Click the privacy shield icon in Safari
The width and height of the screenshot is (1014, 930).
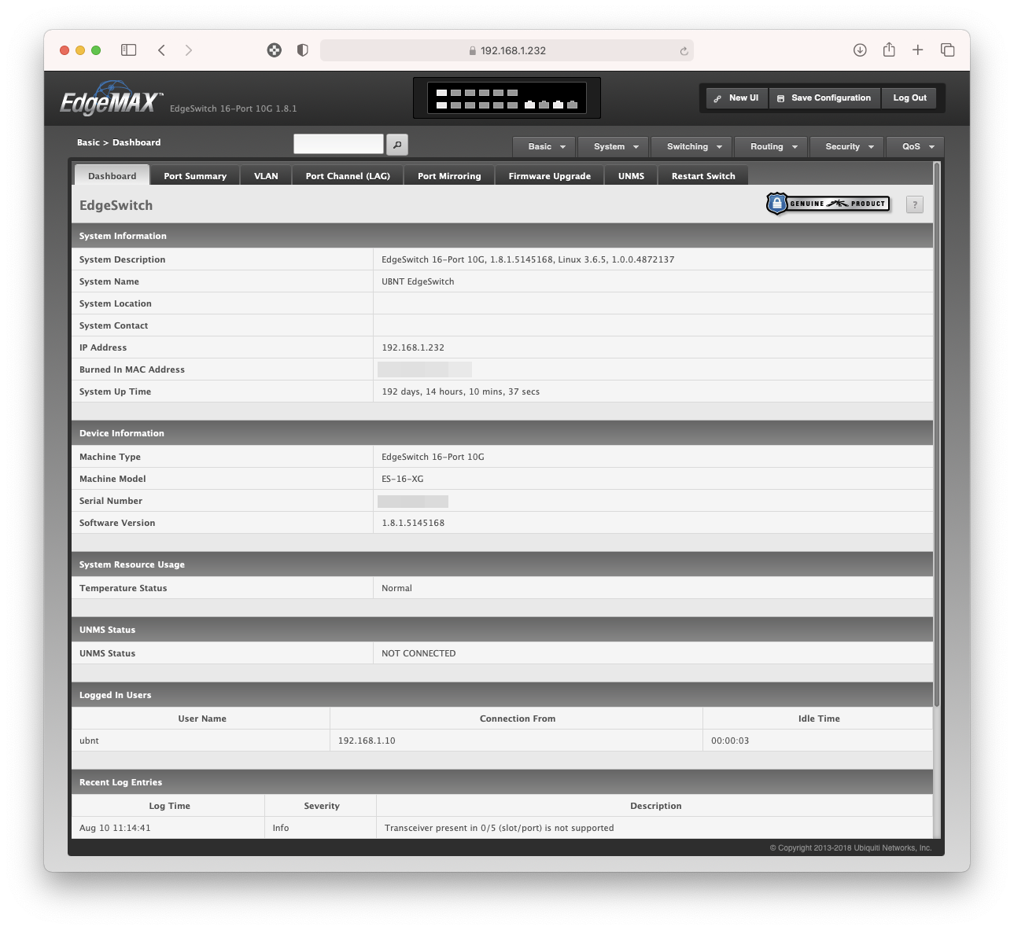click(x=302, y=50)
